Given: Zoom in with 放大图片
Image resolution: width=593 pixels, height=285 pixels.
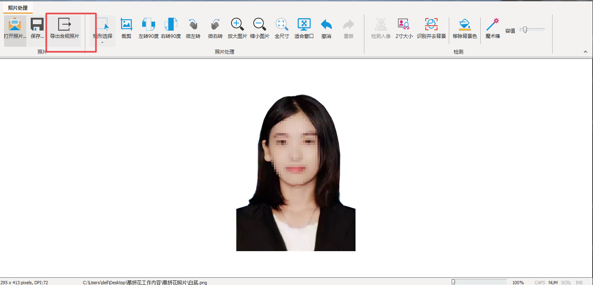Looking at the screenshot, I should pos(237,28).
